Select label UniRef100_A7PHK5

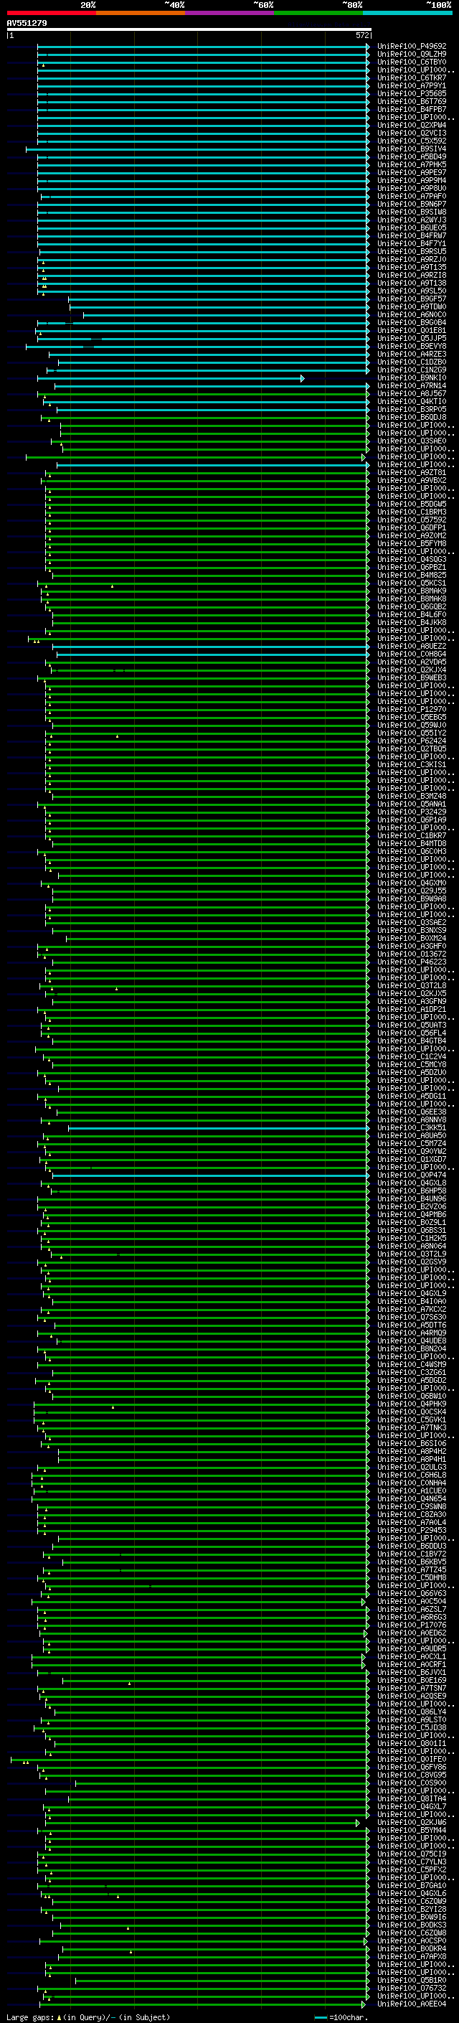pos(412,164)
